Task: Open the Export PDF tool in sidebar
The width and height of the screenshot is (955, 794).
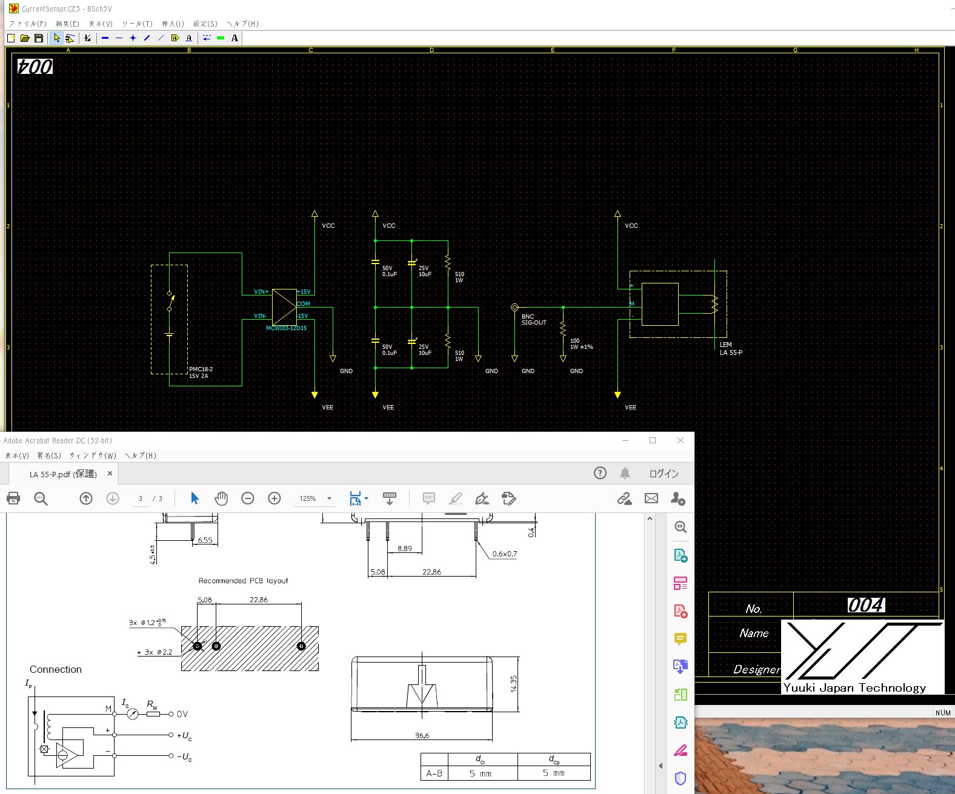Action: (x=680, y=555)
